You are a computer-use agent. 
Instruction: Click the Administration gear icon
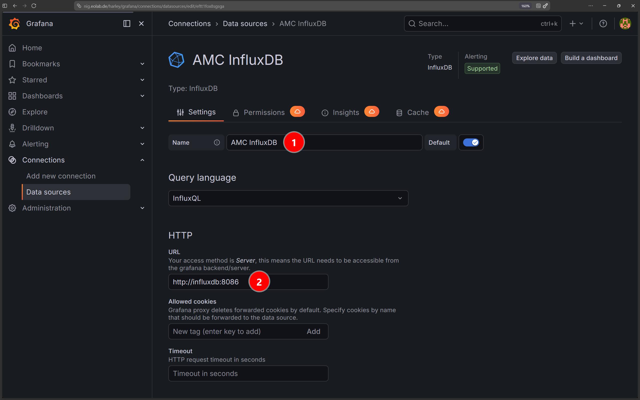12,208
